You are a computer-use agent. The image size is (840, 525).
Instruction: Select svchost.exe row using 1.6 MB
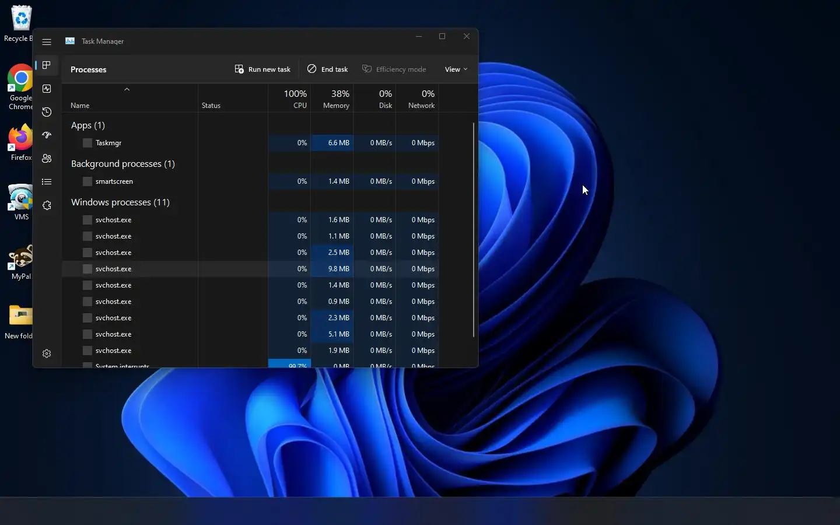point(250,220)
